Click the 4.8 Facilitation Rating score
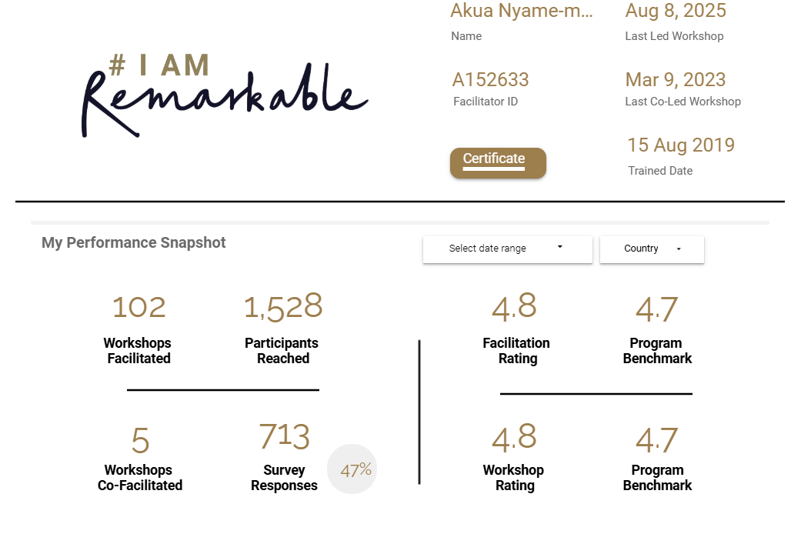This screenshot has width=791, height=534. [x=515, y=307]
